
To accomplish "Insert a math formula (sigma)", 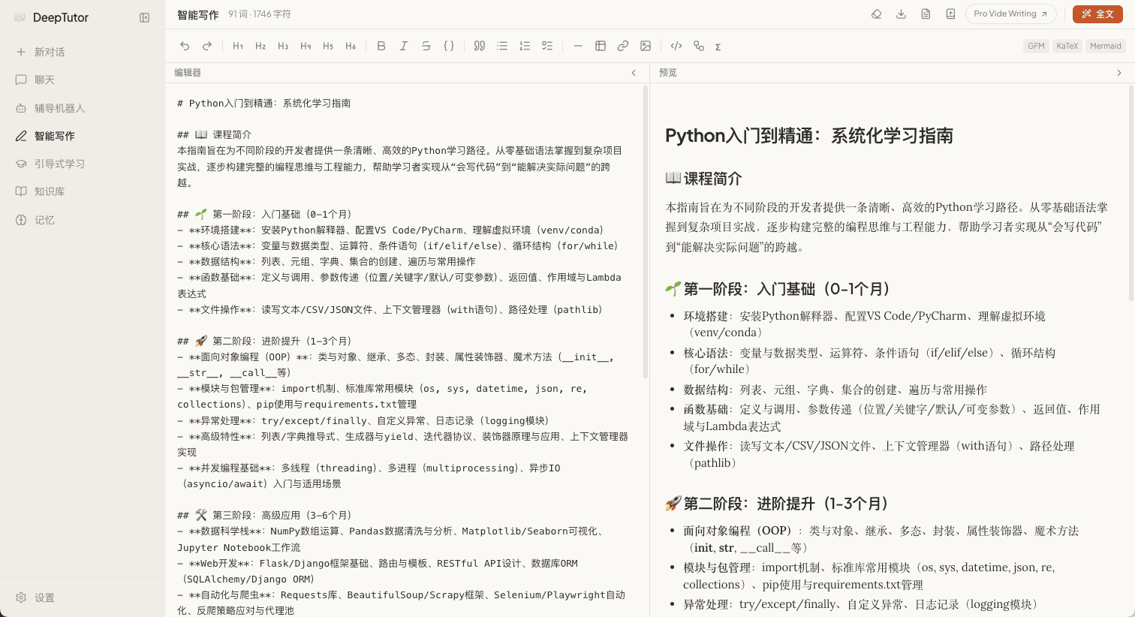I will pyautogui.click(x=718, y=47).
